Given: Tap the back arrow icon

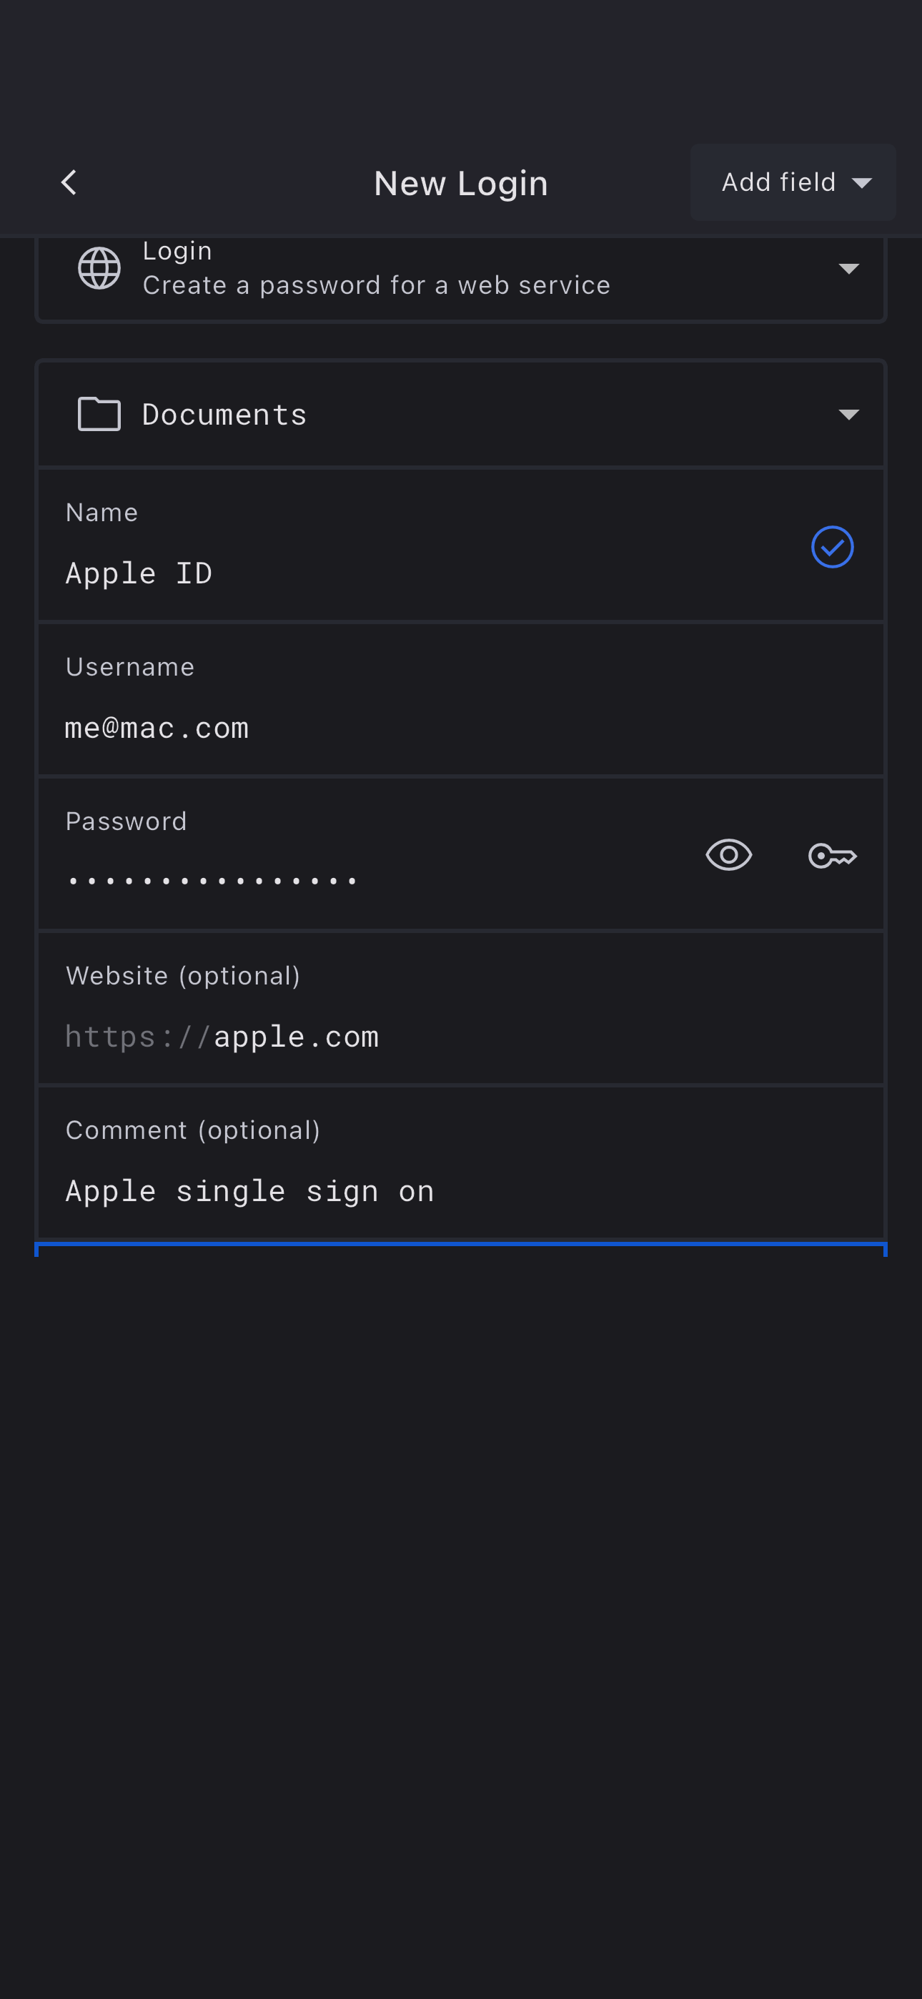Looking at the screenshot, I should tap(69, 183).
